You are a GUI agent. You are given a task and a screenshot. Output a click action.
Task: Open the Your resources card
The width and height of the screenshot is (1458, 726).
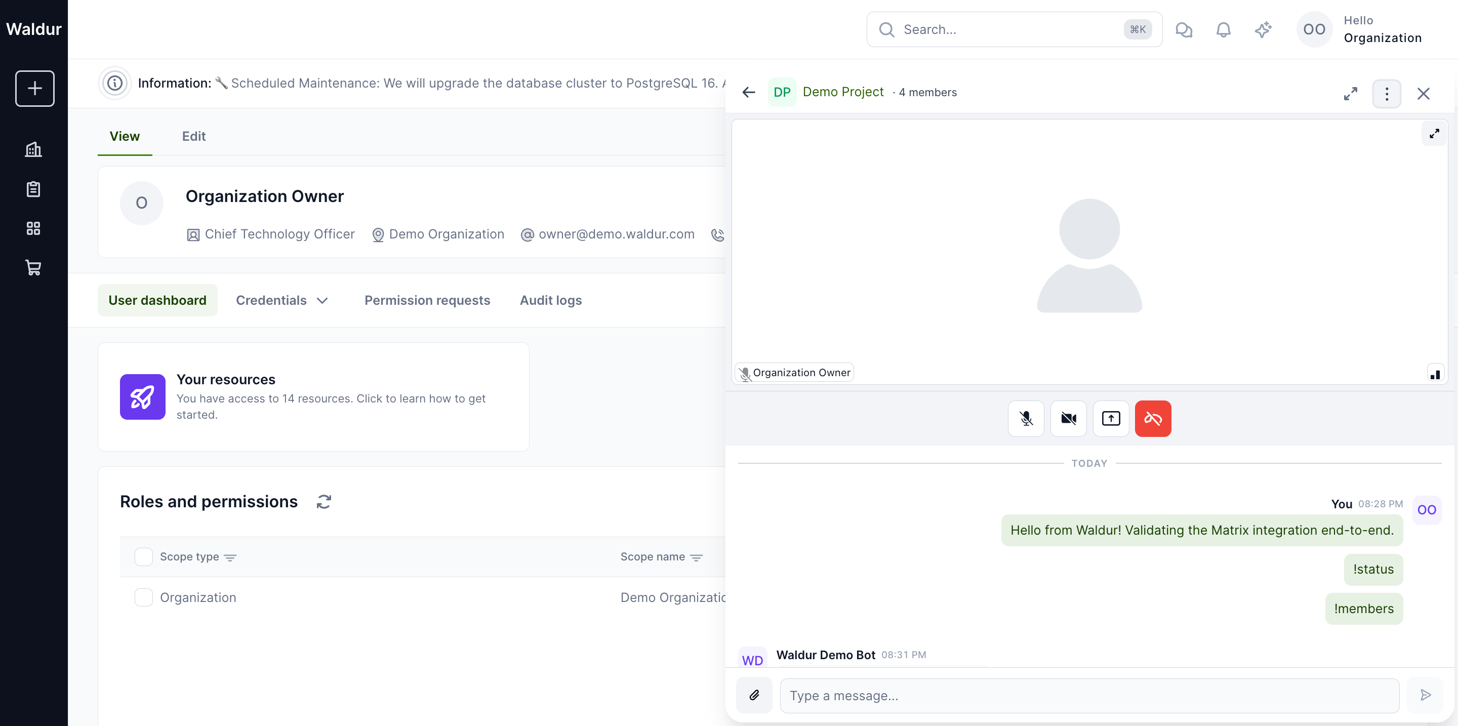coord(313,397)
